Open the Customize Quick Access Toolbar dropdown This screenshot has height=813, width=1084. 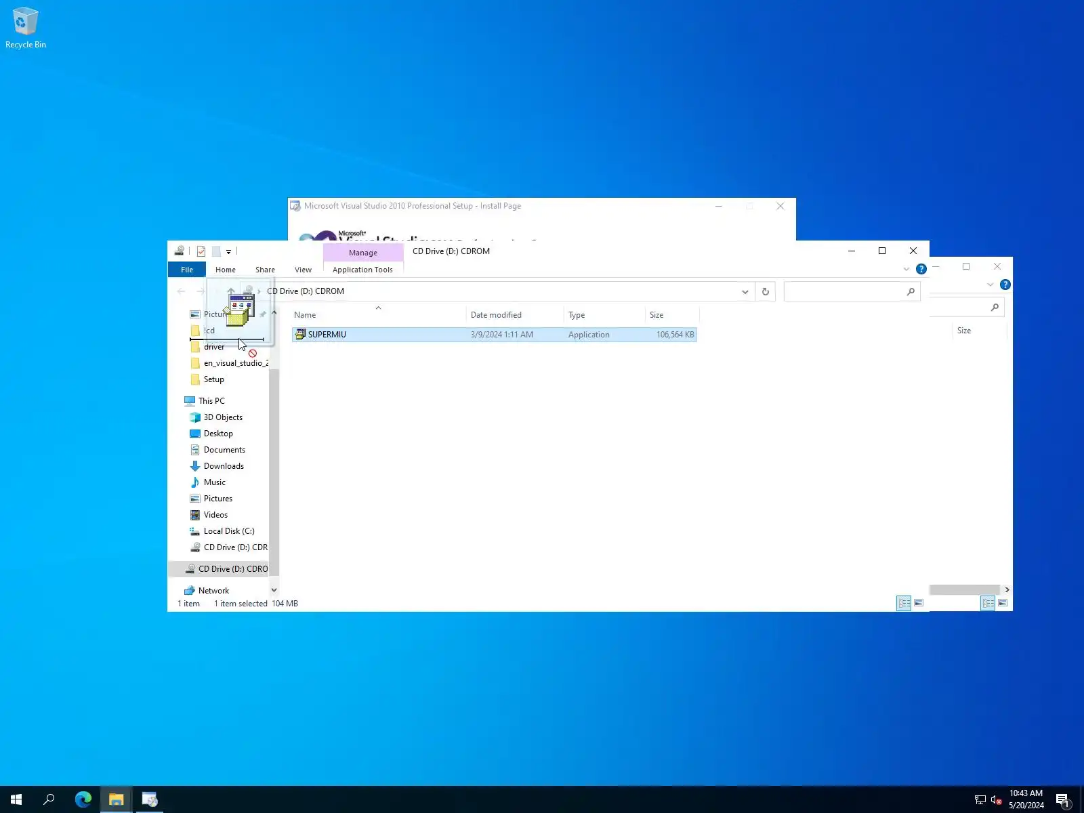pyautogui.click(x=228, y=252)
